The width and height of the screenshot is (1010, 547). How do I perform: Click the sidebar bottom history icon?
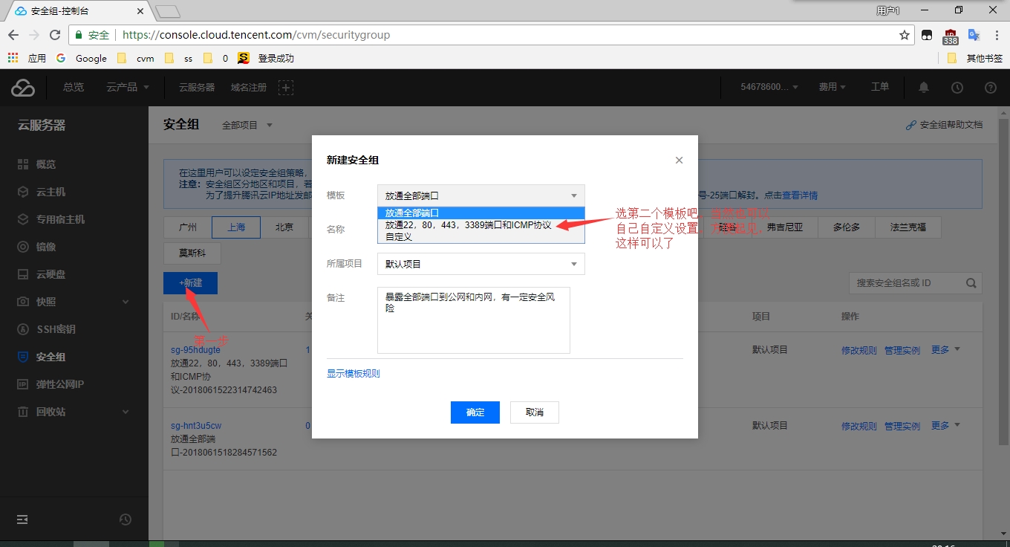[x=126, y=520]
